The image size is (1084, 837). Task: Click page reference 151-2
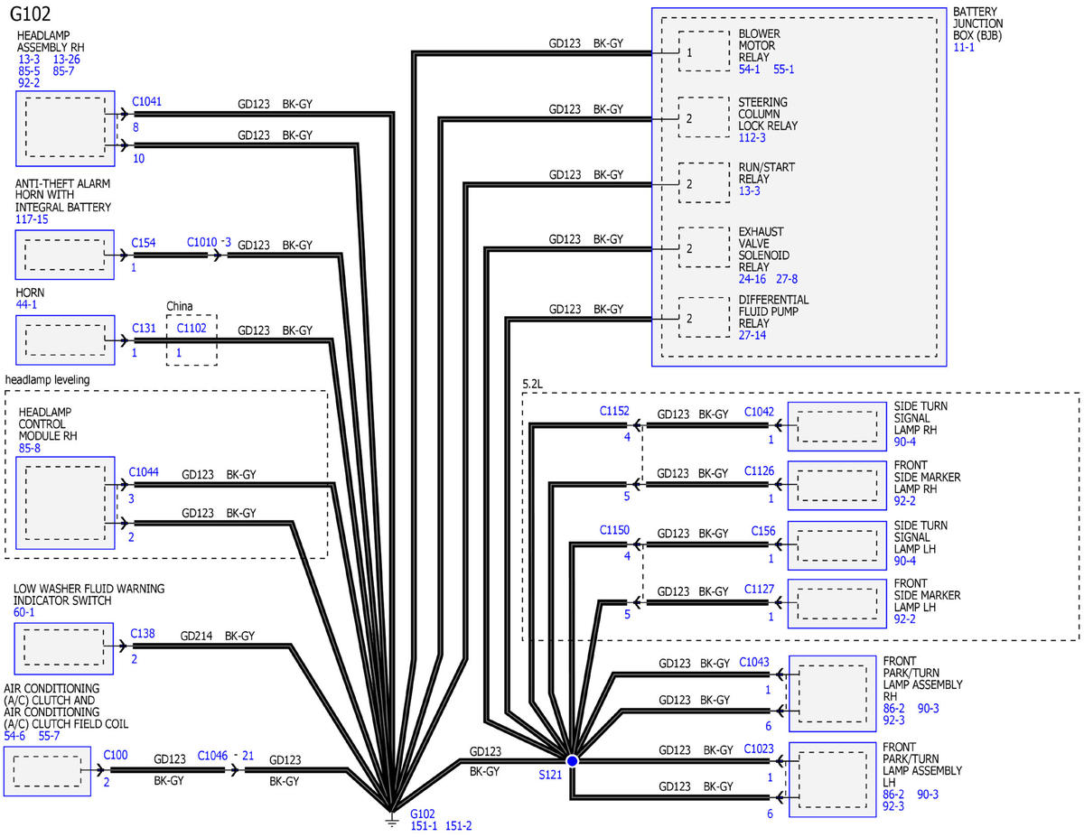pyautogui.click(x=458, y=825)
